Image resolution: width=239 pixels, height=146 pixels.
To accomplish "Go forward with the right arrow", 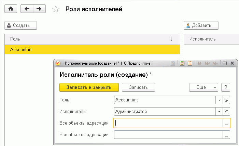I will click(39, 9).
